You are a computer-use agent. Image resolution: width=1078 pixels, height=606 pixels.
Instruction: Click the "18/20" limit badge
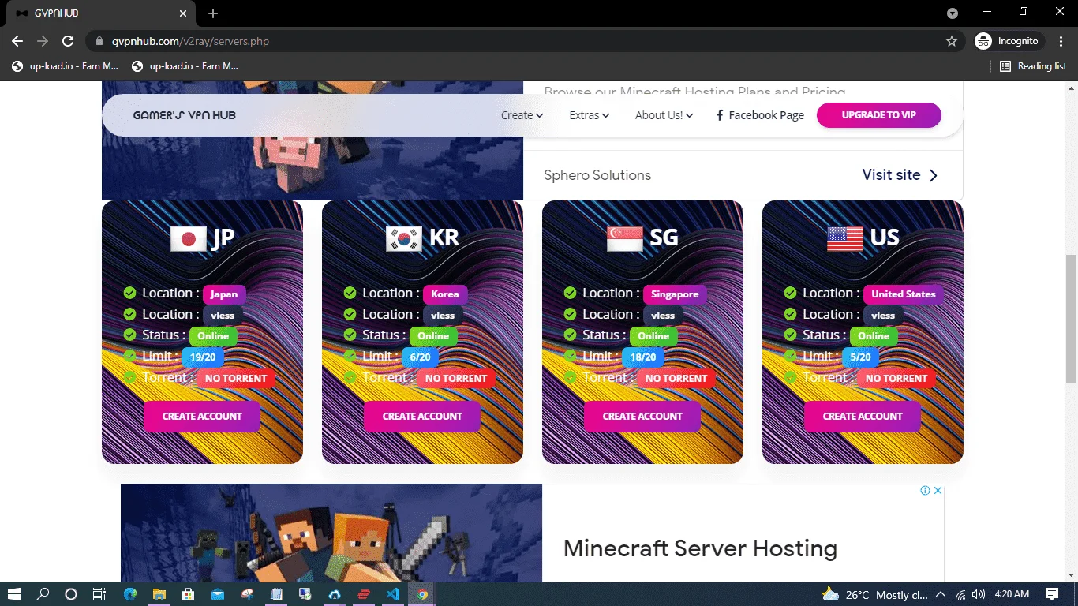pyautogui.click(x=643, y=357)
